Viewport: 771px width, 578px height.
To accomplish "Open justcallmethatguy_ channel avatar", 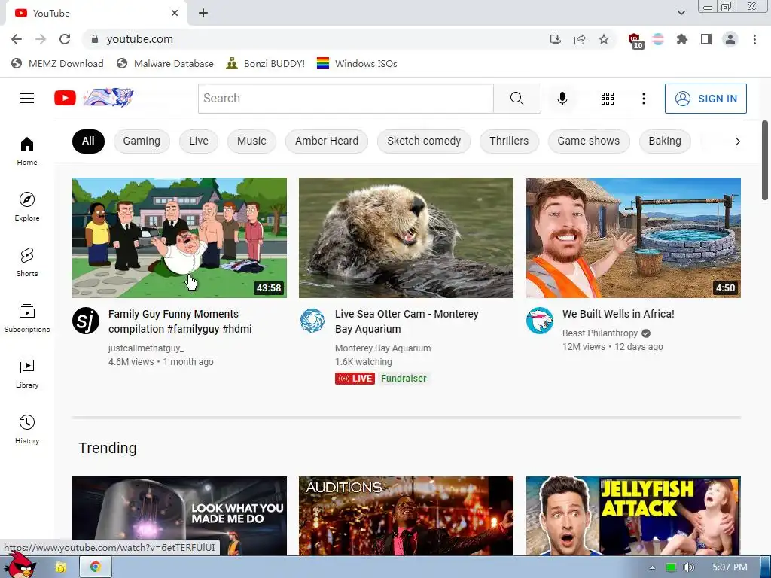I will 86,321.
